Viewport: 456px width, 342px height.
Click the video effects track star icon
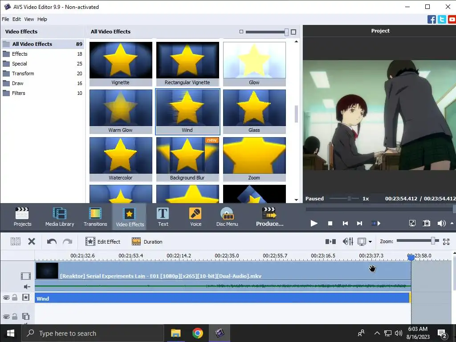click(25, 297)
